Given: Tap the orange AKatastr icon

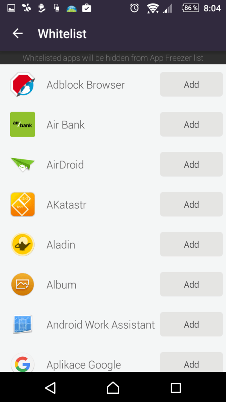Looking at the screenshot, I should (22, 204).
